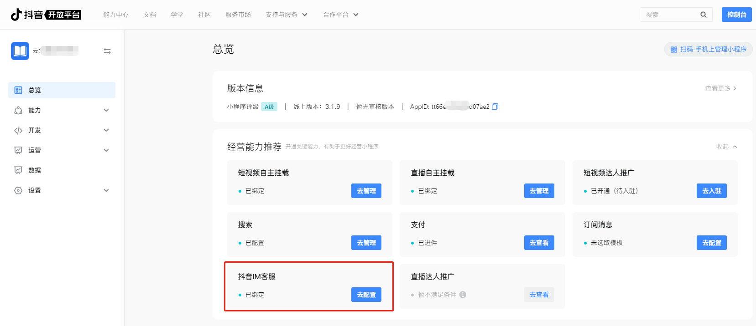Click 去管理 for 短视频自主挂载
The image size is (756, 326).
point(366,191)
